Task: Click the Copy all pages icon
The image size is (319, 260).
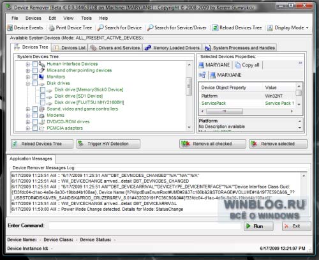Action: (237, 65)
